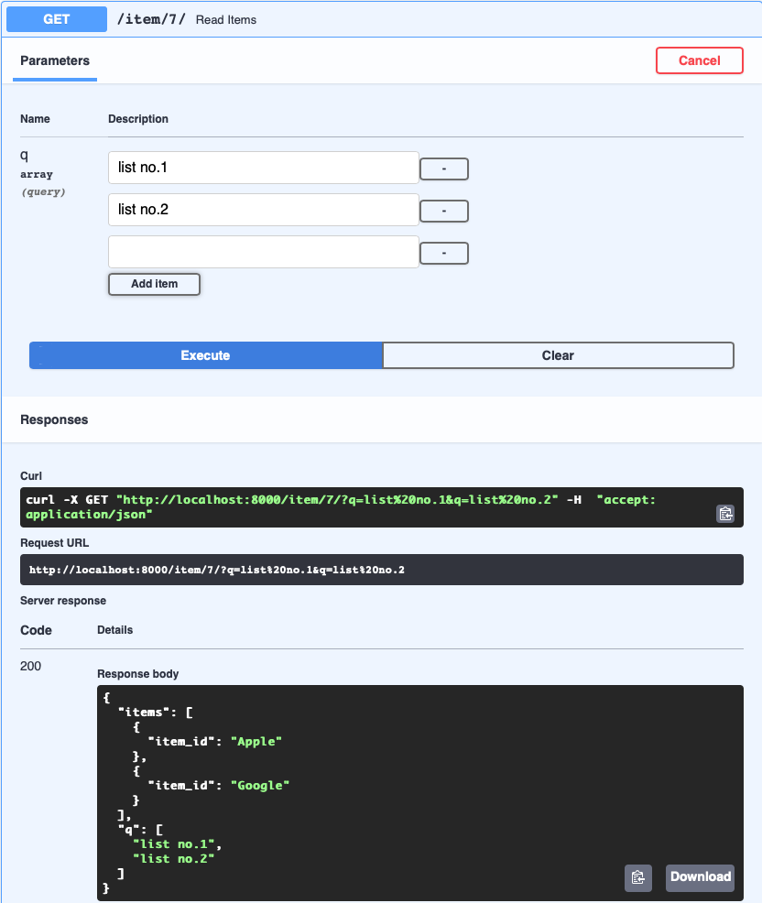The height and width of the screenshot is (903, 762).
Task: Click the Details column header
Action: pyautogui.click(x=115, y=630)
